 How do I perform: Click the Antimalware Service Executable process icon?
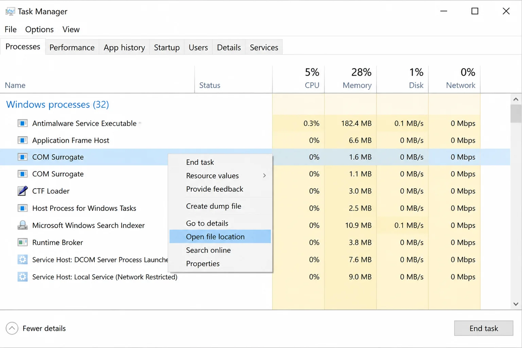pyautogui.click(x=22, y=123)
